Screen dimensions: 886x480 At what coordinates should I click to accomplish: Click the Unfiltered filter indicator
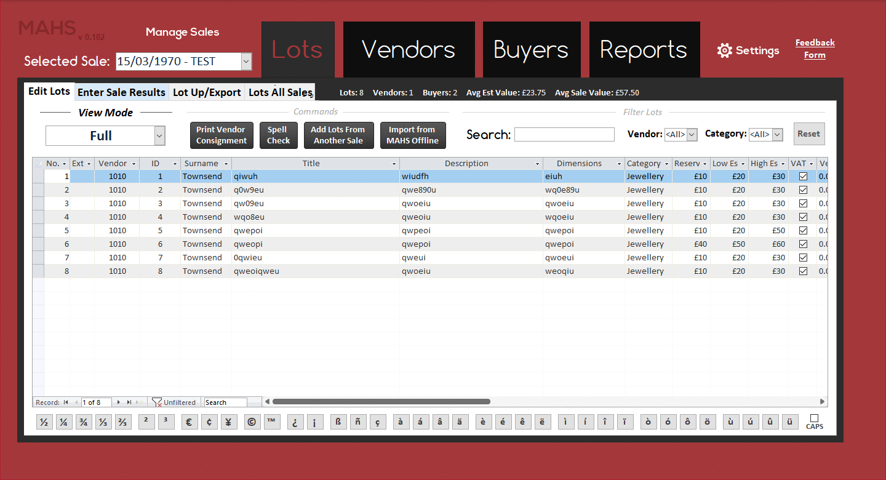tap(174, 402)
